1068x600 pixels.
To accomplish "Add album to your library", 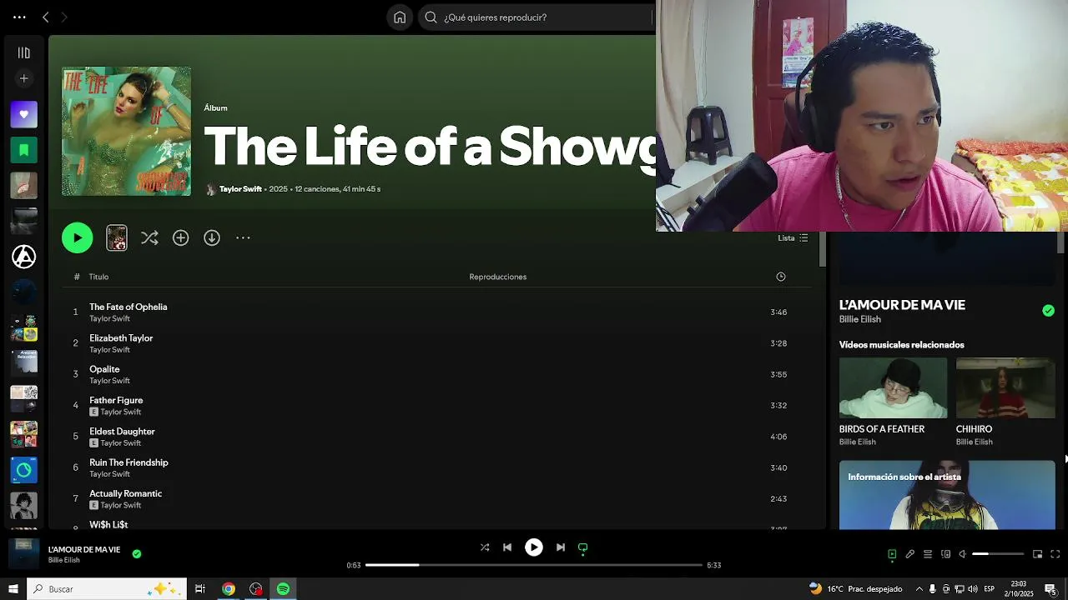I will click(x=180, y=237).
